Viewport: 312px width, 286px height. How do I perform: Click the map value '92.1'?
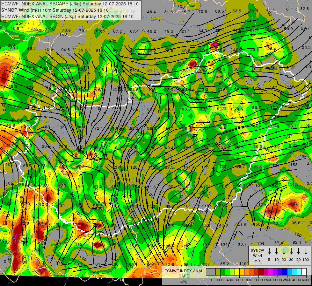click(297, 242)
